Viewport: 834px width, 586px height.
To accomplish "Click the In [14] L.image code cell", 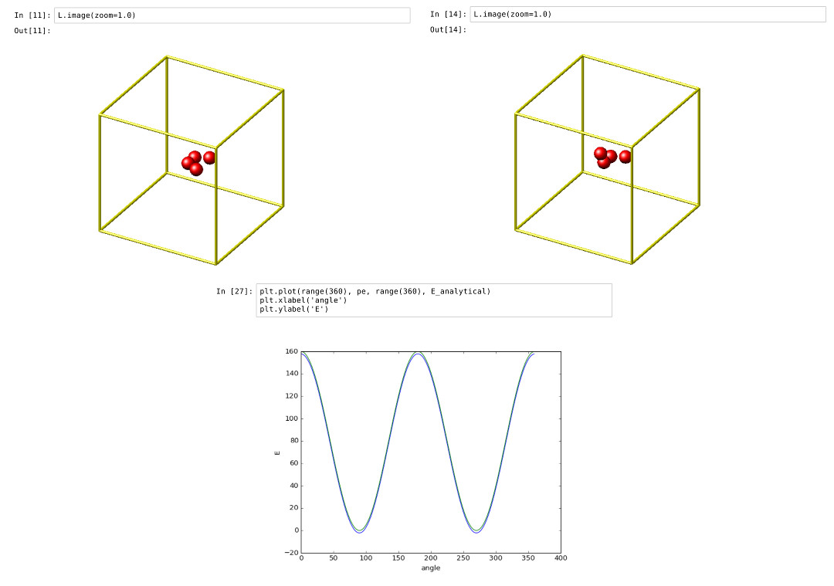I will point(647,15).
